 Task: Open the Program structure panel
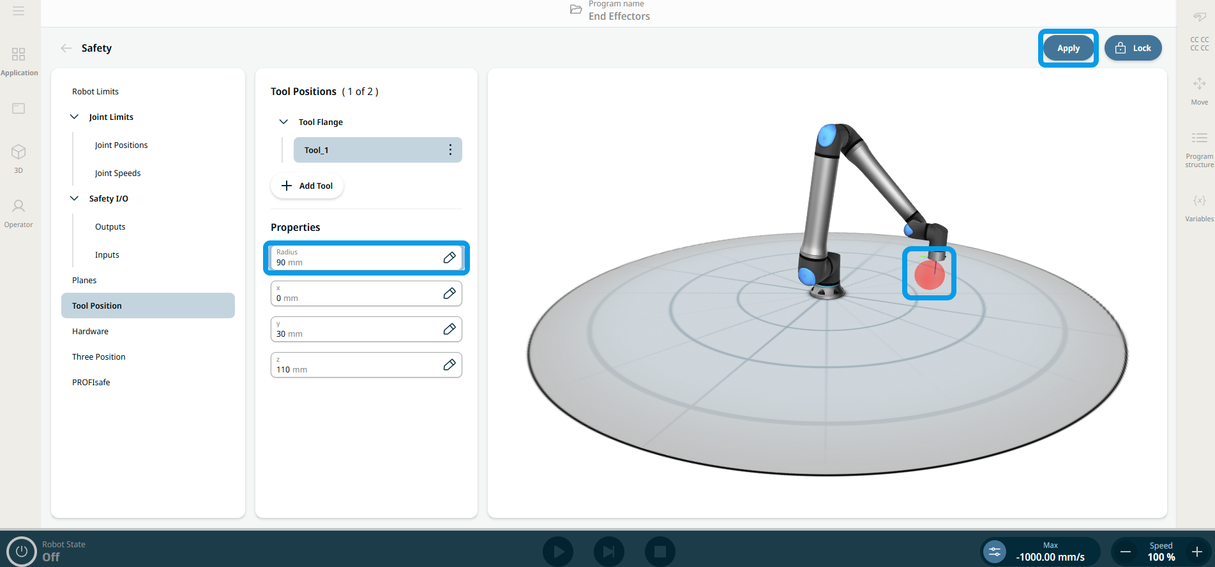point(1199,145)
